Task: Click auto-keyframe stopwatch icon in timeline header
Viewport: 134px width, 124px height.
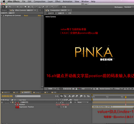Action: 85,96
